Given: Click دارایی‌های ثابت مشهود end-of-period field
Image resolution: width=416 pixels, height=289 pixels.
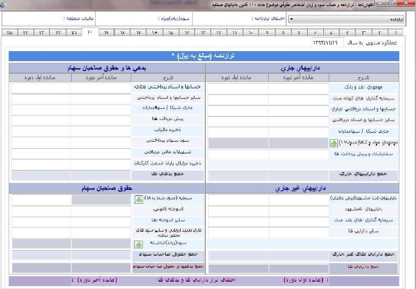Looking at the screenshot, I should 299,200.
